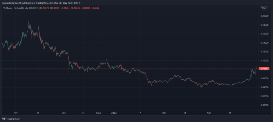The height and width of the screenshot is (122, 273).
Task: Click the TradingView wordmark text
Action: point(13,119)
